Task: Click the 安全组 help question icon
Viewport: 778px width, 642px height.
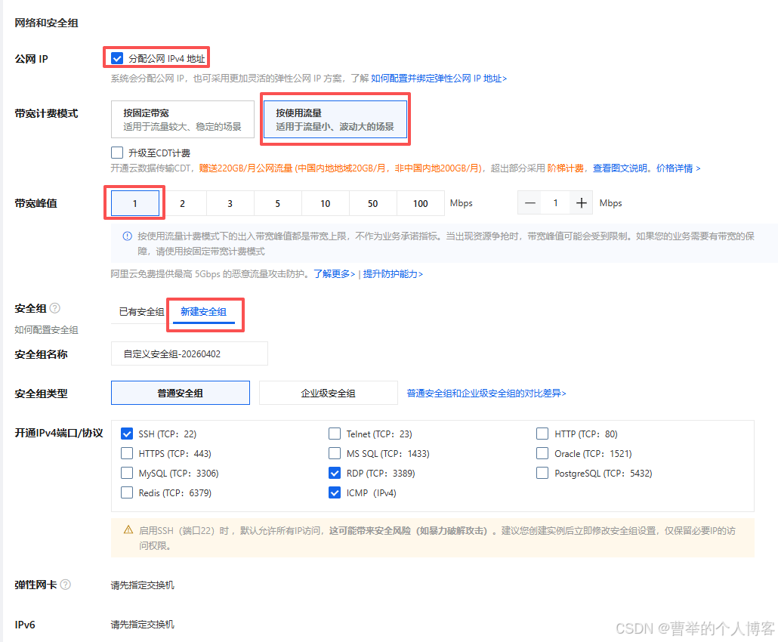Action: click(x=55, y=308)
